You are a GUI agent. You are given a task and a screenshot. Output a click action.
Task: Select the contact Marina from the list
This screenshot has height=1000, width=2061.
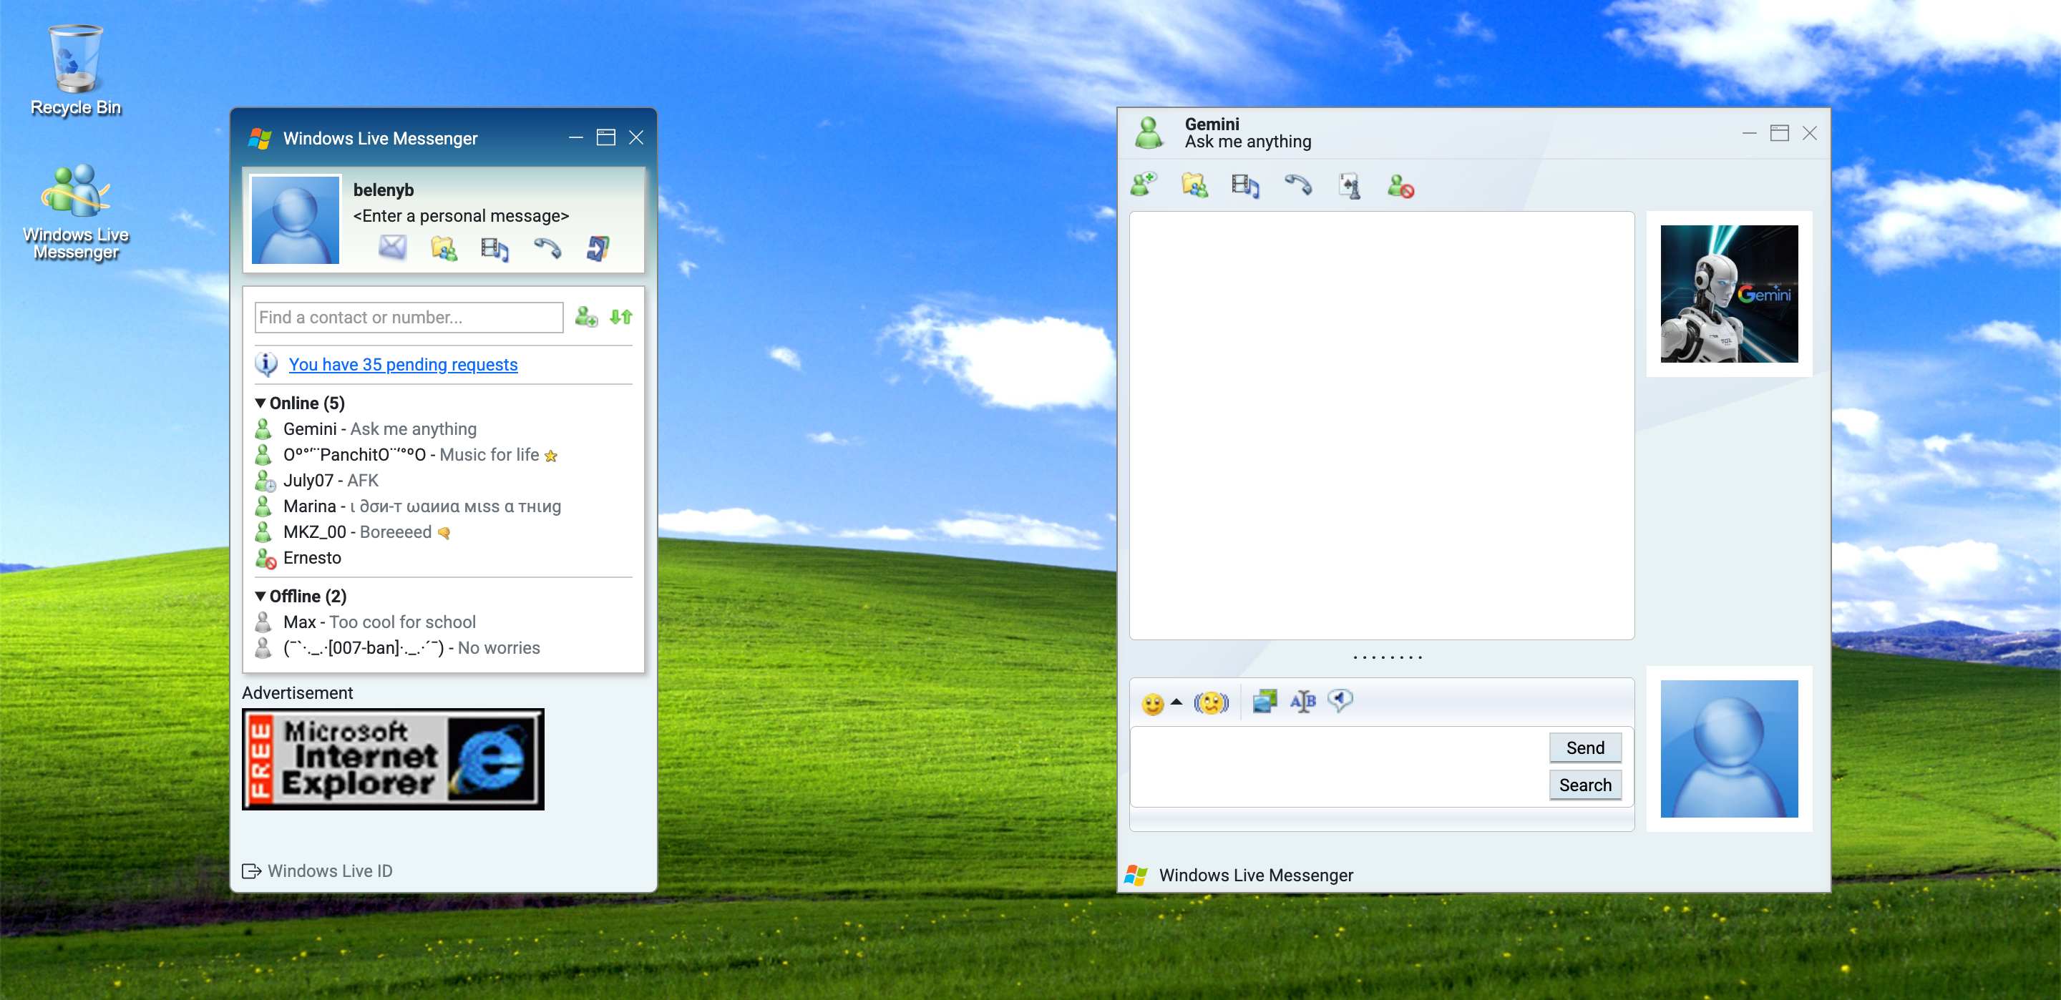pyautogui.click(x=311, y=506)
